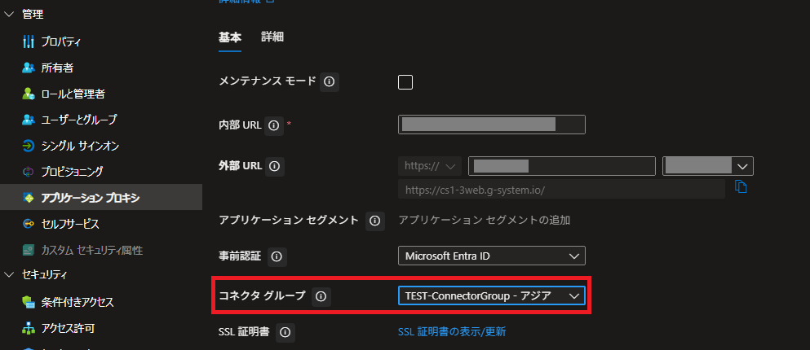Open the 事前認証 Microsoft Entra ID dropdown
This screenshot has width=810, height=350.
point(491,256)
